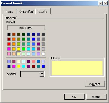This screenshot has width=109, height=103.
Task: Select the dark yellow olive swatch
Action: point(19,39)
